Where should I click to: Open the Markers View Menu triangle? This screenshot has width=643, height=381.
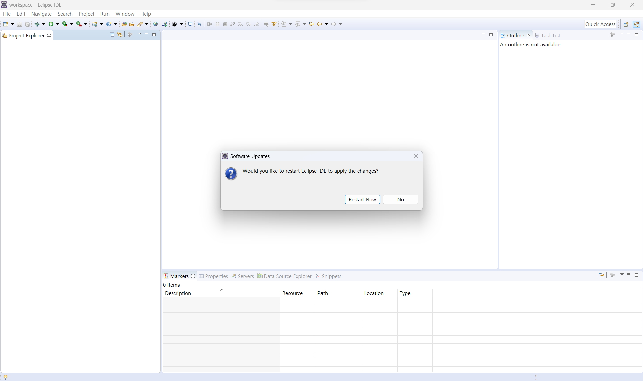coord(622,274)
